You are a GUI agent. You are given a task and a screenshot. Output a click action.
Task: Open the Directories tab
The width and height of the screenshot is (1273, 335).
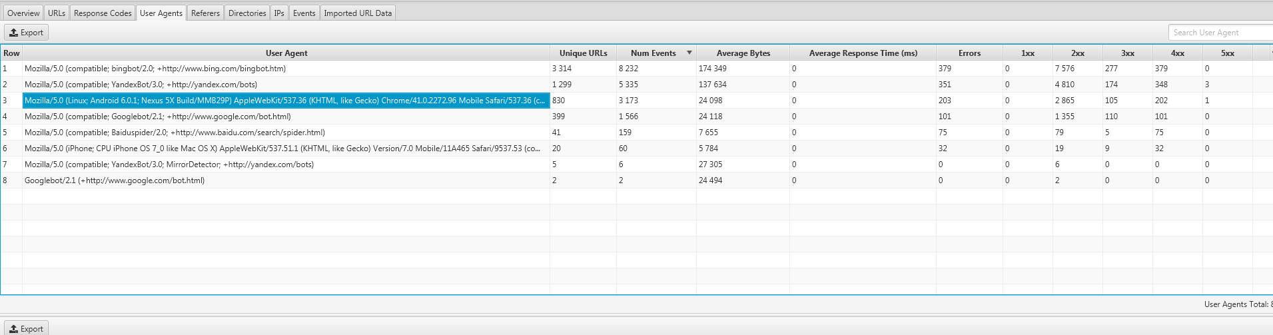[x=247, y=13]
